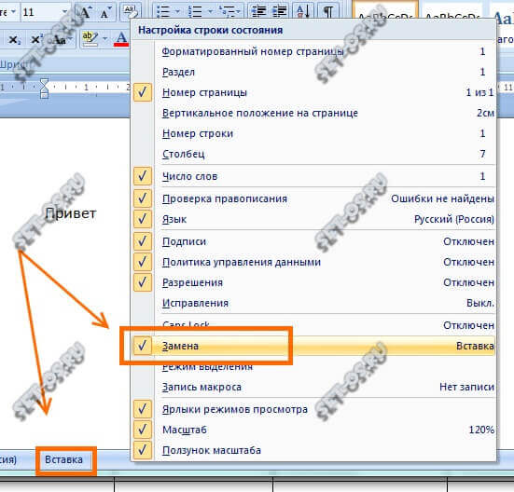
Task: Click the Grow Font icon
Action: pyautogui.click(x=85, y=12)
